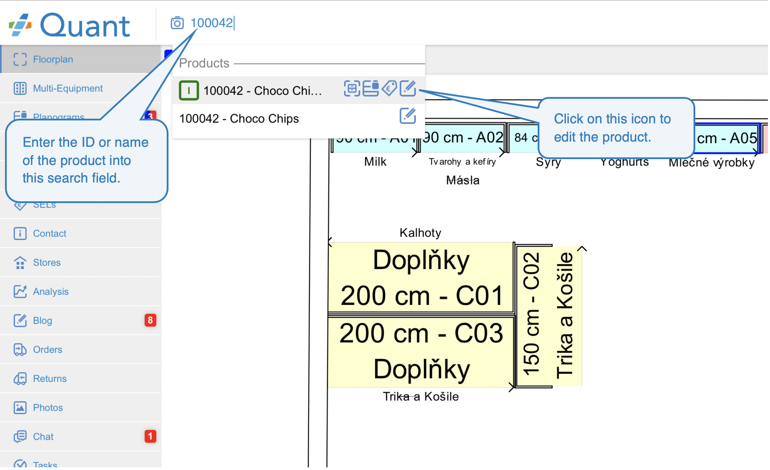Open Floorplan in the sidebar
The width and height of the screenshot is (770, 470).
tap(81, 59)
